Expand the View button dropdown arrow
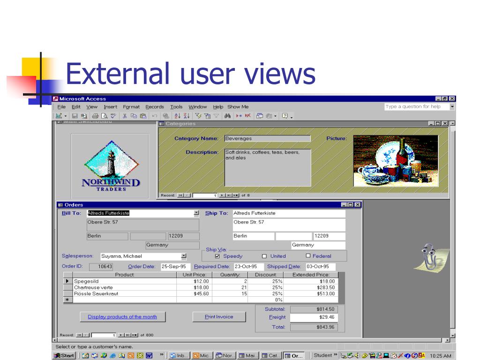The image size is (480, 360). [x=66, y=116]
